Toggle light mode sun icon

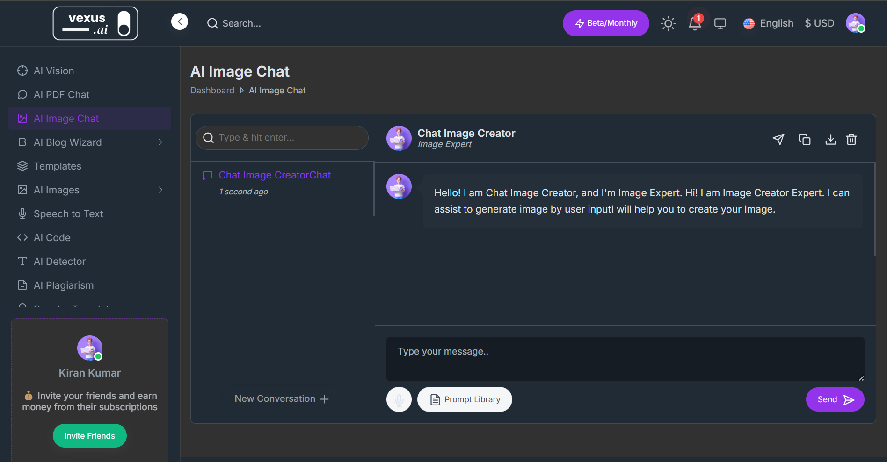[x=668, y=23]
